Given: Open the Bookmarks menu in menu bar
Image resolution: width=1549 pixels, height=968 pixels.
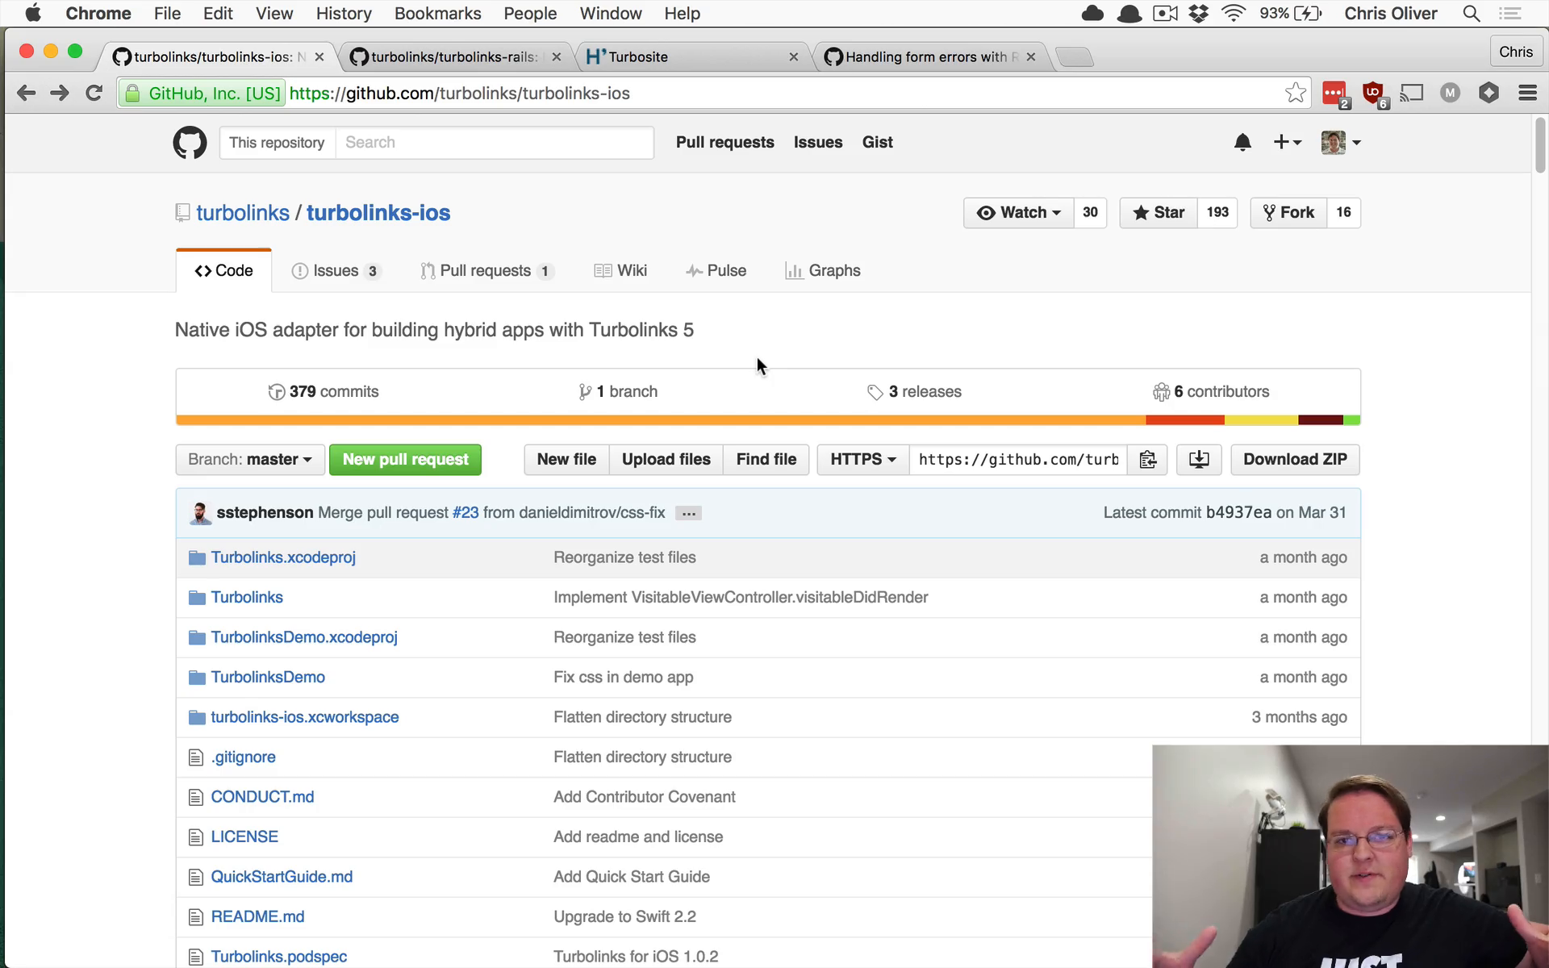Looking at the screenshot, I should tap(437, 14).
